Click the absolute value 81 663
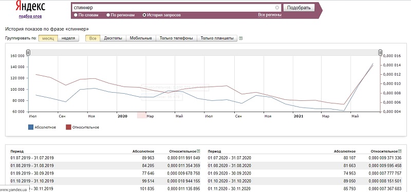The width and height of the screenshot is (411, 192). (x=349, y=165)
